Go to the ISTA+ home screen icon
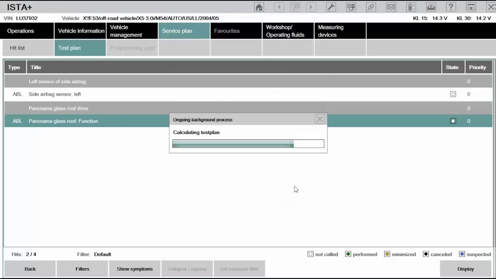 [x=259, y=7]
